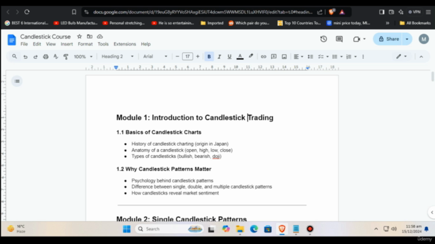Open more toolbar options

point(363,57)
